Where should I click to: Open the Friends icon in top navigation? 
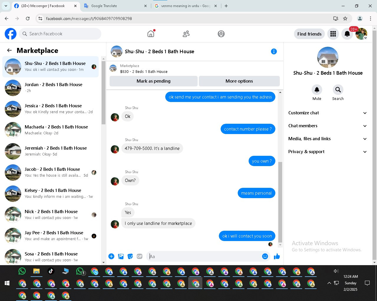coord(186,34)
